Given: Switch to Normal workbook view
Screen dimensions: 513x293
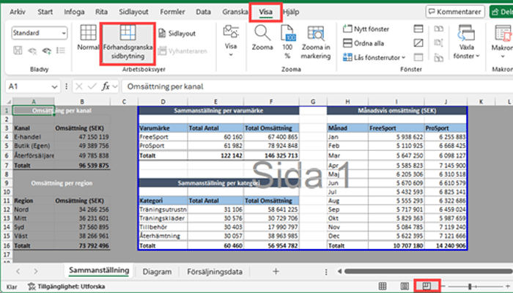Looking at the screenshot, I should (87, 37).
